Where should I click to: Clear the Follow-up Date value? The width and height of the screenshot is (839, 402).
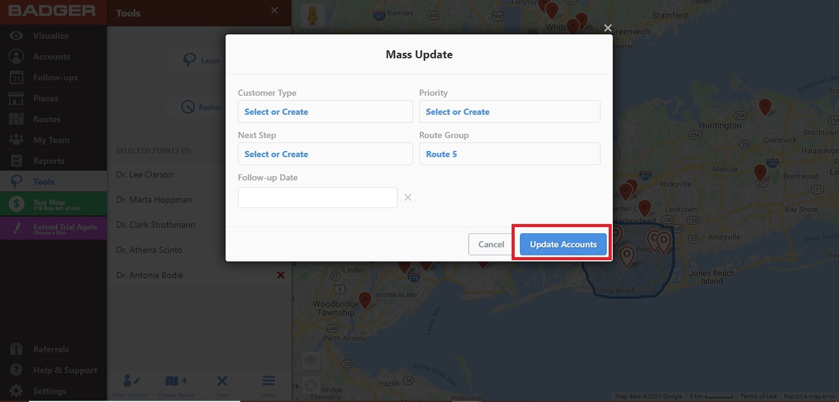click(x=408, y=198)
